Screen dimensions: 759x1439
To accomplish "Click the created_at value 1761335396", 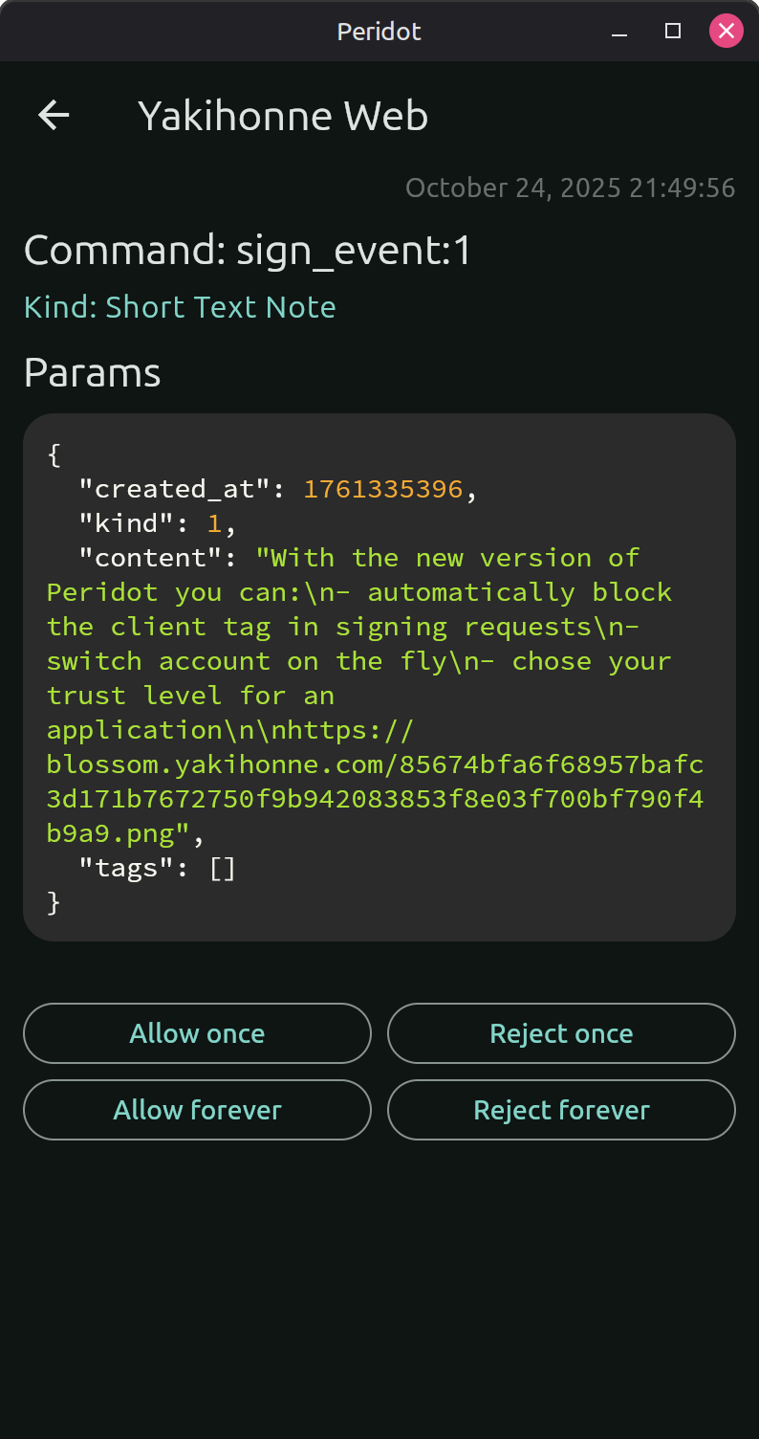I will [382, 489].
